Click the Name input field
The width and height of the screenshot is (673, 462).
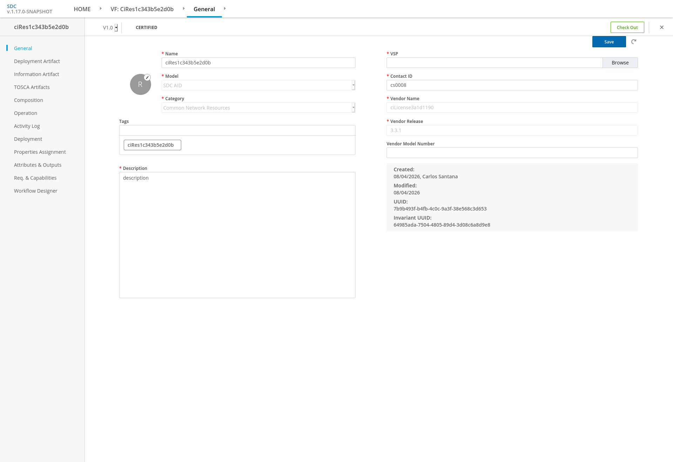coord(258,63)
